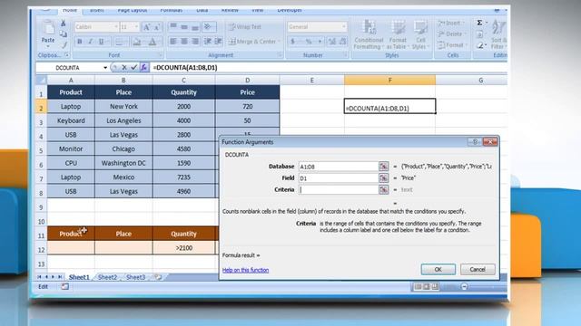Click the Database field containing A1:D8
Image resolution: width=581 pixels, height=326 pixels.
[x=339, y=167]
